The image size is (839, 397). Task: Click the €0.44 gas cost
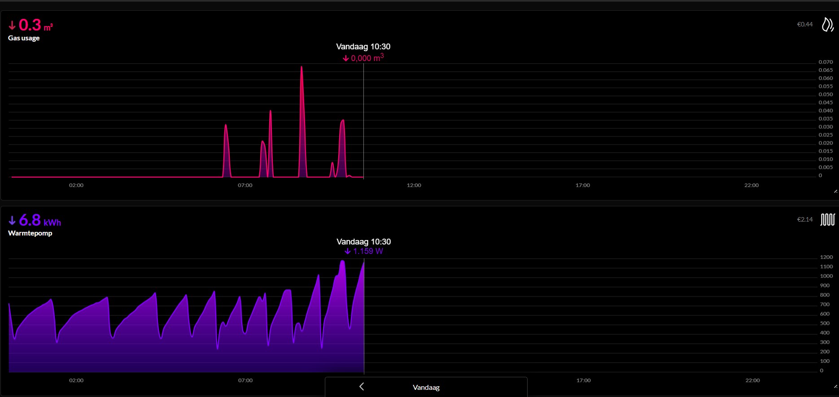pyautogui.click(x=804, y=25)
